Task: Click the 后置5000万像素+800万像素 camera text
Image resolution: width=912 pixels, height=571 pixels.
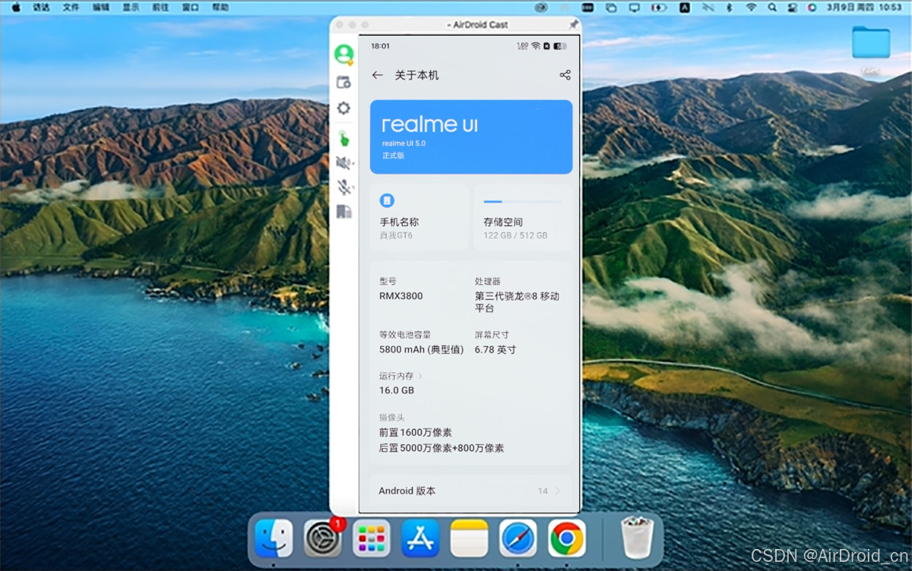Action: coord(442,448)
